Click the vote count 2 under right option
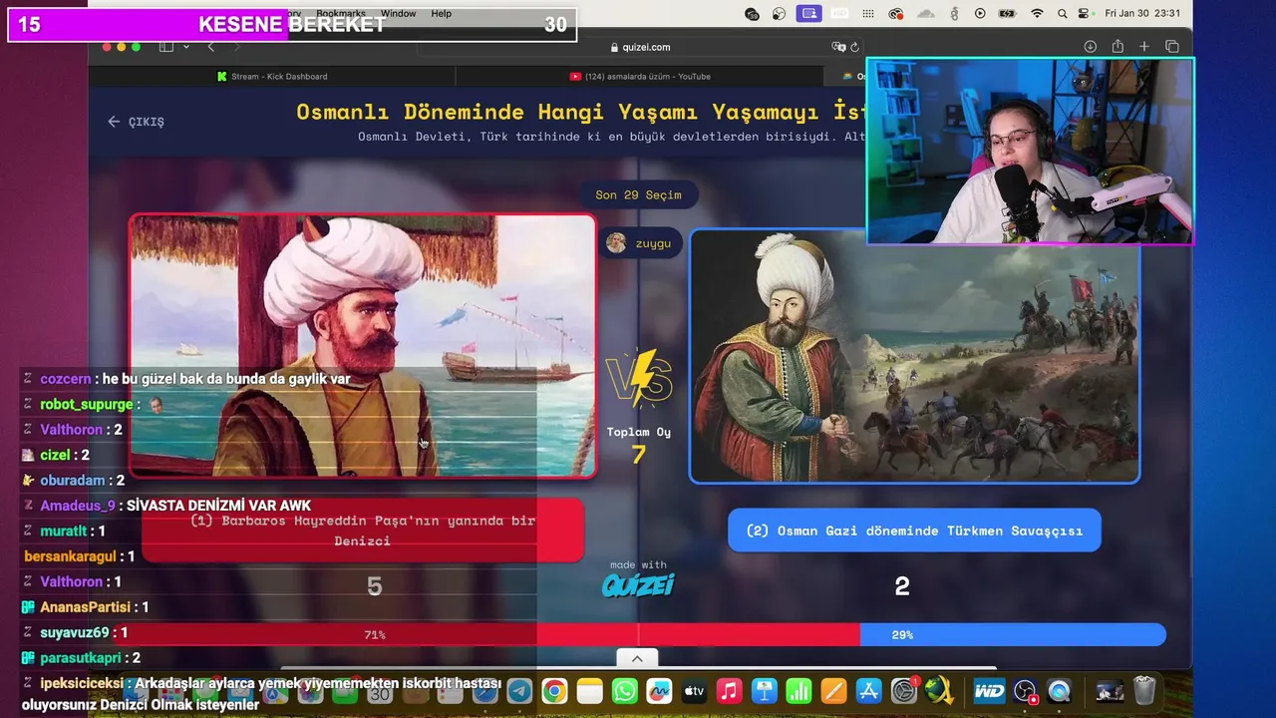 click(x=902, y=586)
